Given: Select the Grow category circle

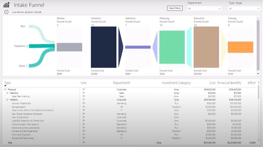Looking at the screenshot, I should click(27, 66).
